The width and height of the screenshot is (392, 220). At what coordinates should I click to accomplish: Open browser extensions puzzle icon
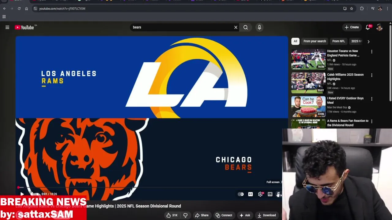point(362,9)
